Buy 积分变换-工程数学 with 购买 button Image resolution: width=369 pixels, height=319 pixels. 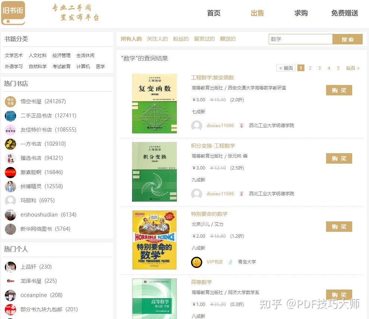(339, 158)
